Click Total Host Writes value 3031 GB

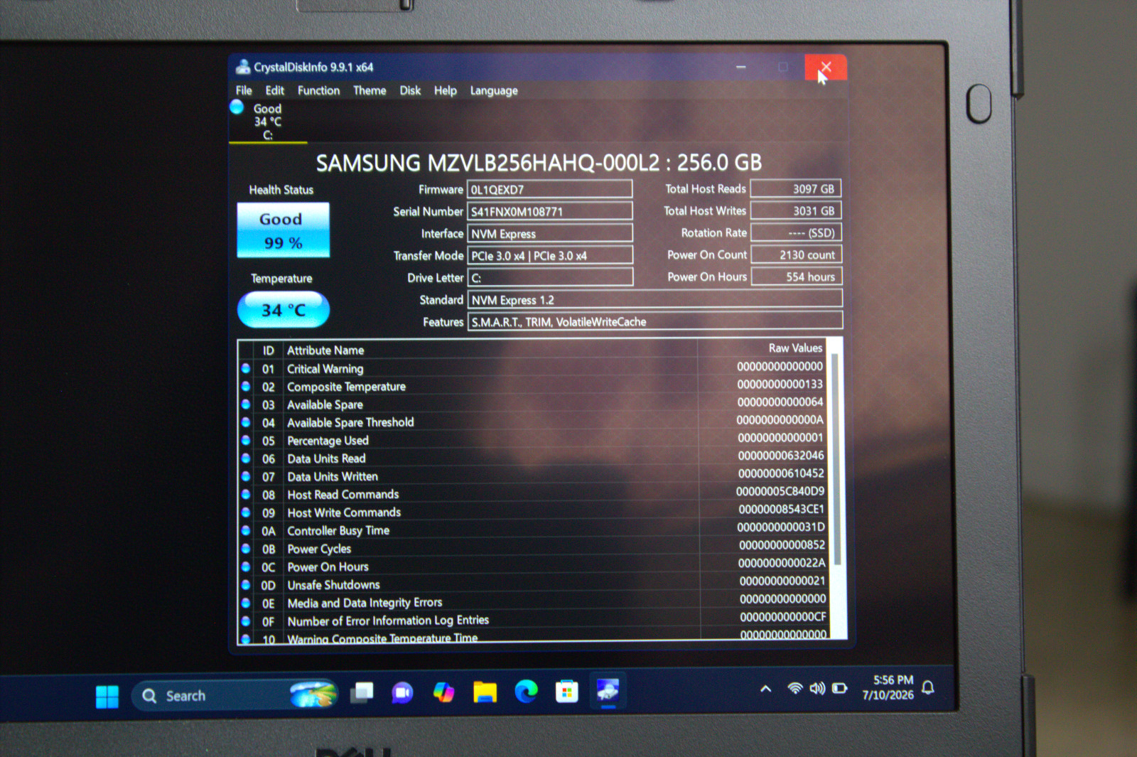[796, 210]
